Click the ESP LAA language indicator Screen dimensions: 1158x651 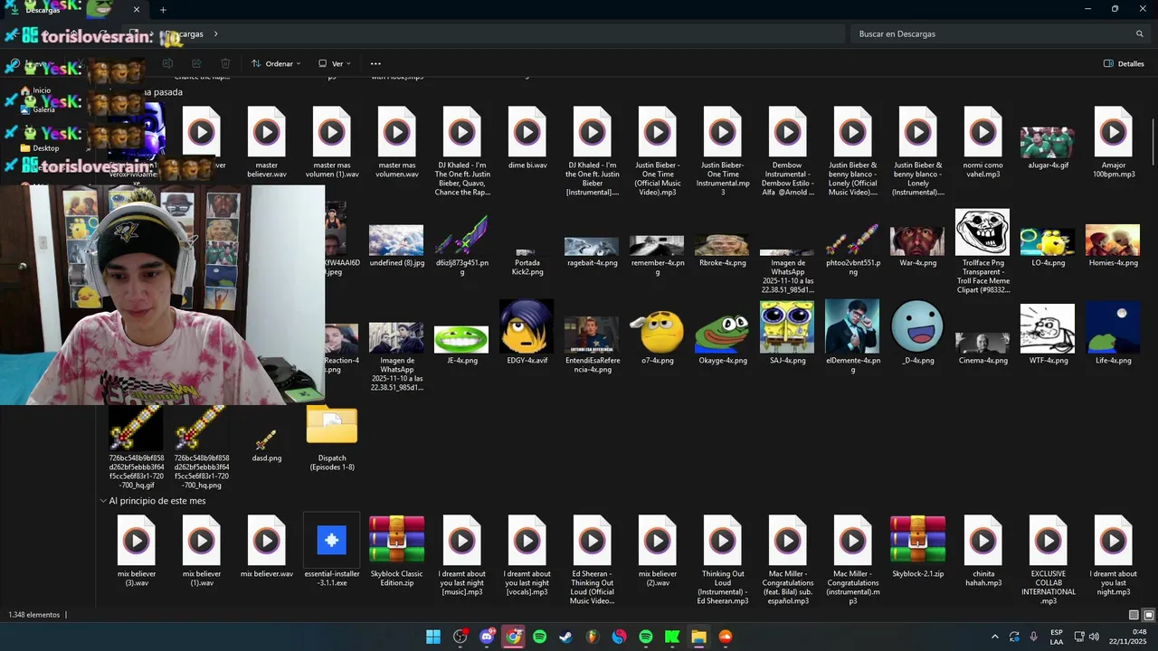tap(1057, 637)
